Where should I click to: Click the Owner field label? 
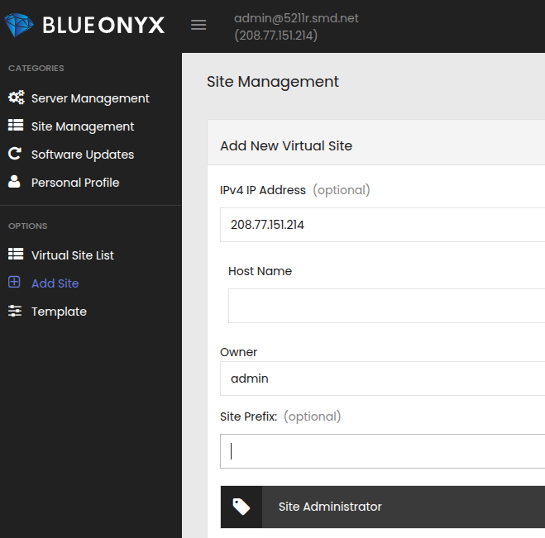(239, 352)
